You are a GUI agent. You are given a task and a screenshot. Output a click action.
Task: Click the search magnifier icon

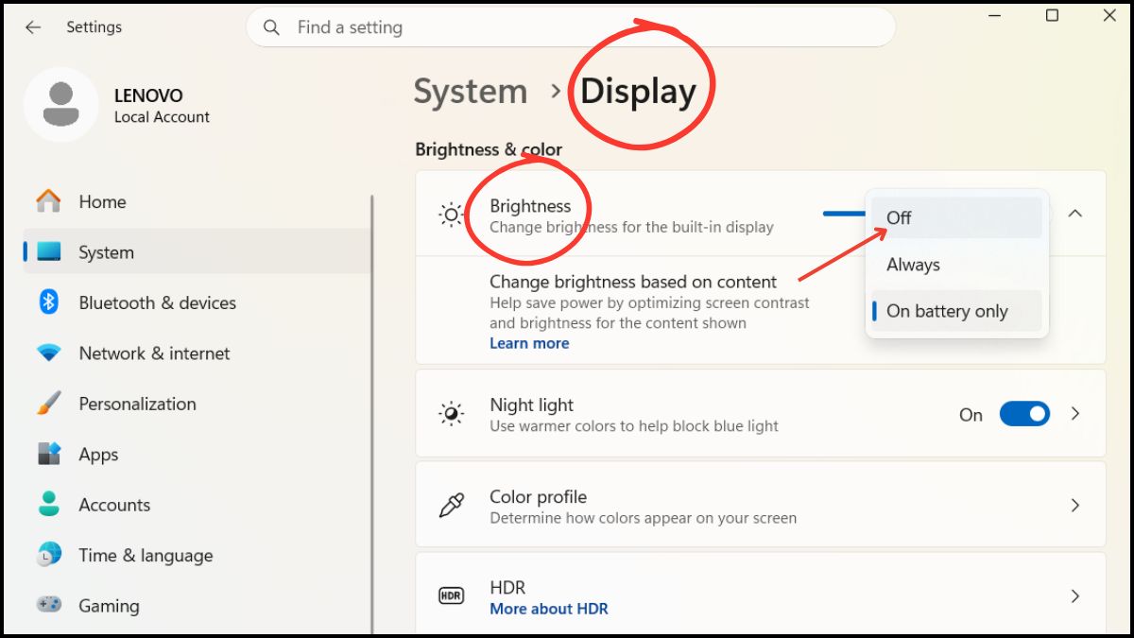[271, 27]
